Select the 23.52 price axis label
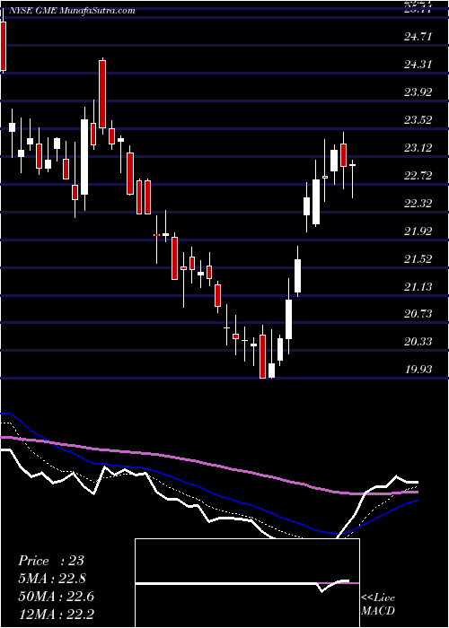The width and height of the screenshot is (449, 628). click(418, 120)
